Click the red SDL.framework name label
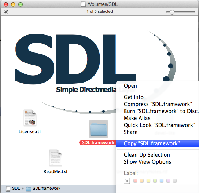The height and width of the screenshot is (193, 199). click(x=98, y=143)
